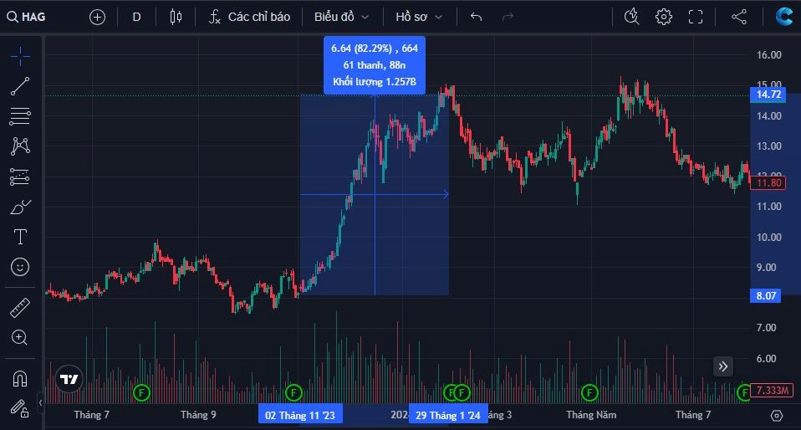
Task: Click the 14.72 price label on the axis
Action: click(x=768, y=95)
